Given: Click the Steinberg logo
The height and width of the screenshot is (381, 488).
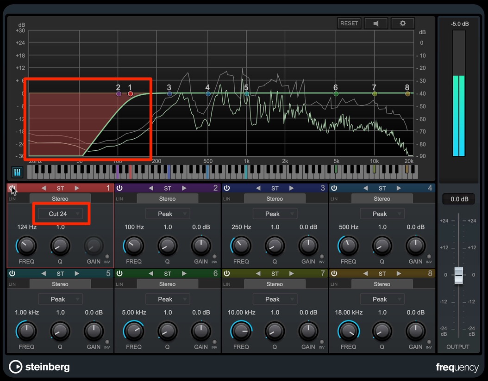Looking at the screenshot, I should pos(39,367).
